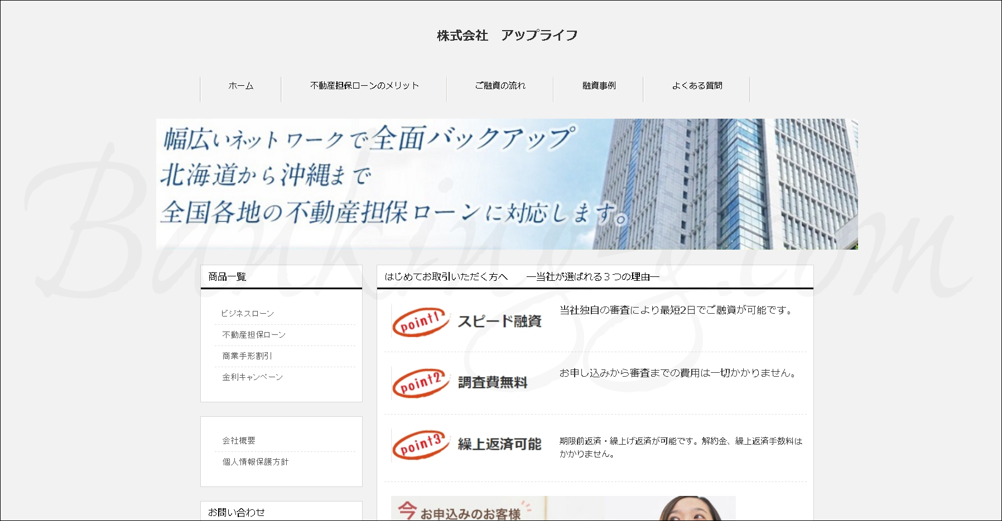Click the point3 badge icon
The height and width of the screenshot is (521, 1002).
coord(421,445)
